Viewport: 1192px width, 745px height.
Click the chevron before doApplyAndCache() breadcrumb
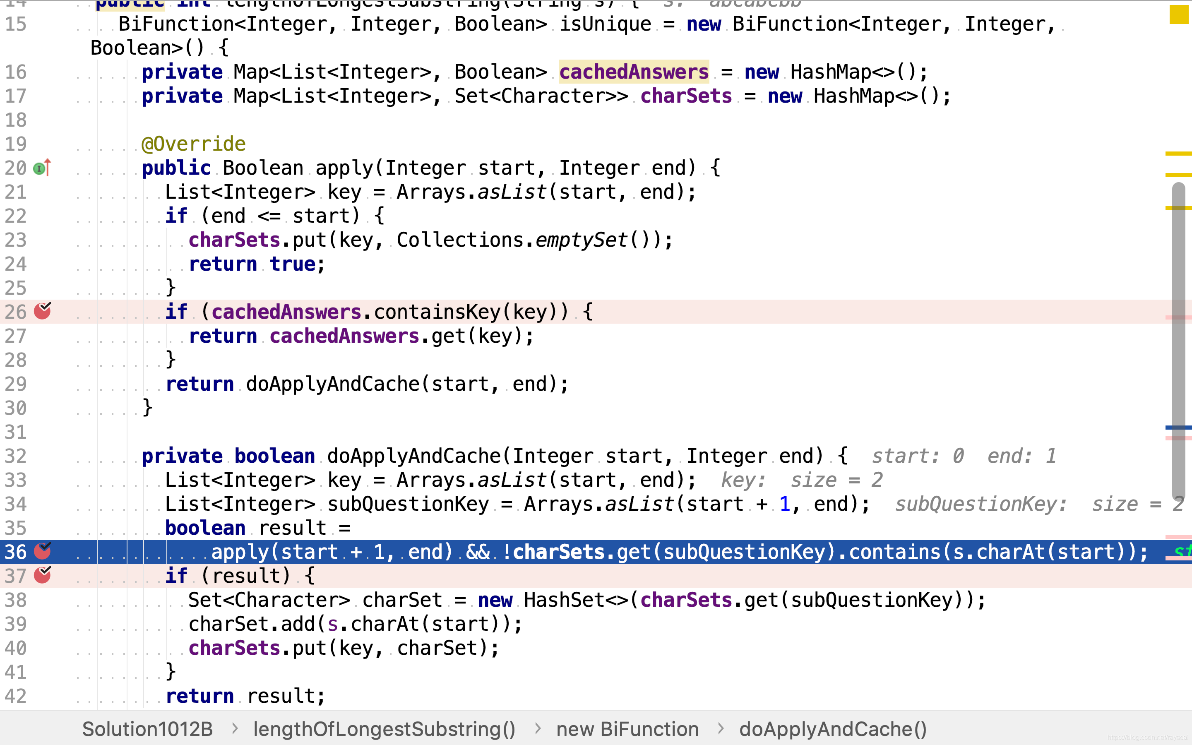[721, 728]
